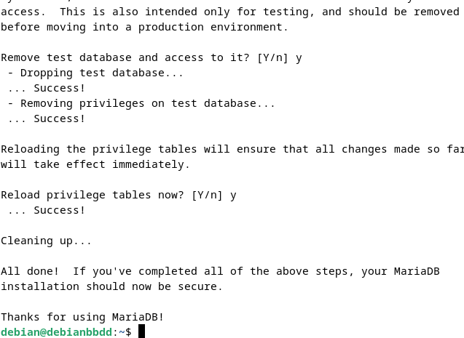This screenshot has height=338, width=464.
Task: Click 'Success!' below Removing privileges line
Action: point(60,118)
